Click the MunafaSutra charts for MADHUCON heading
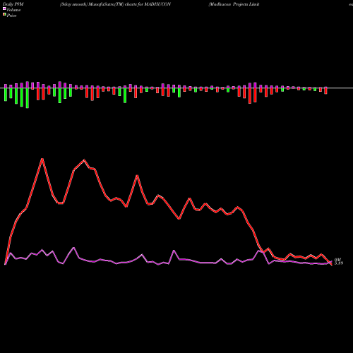This screenshot has width=353, height=353. (115, 4)
